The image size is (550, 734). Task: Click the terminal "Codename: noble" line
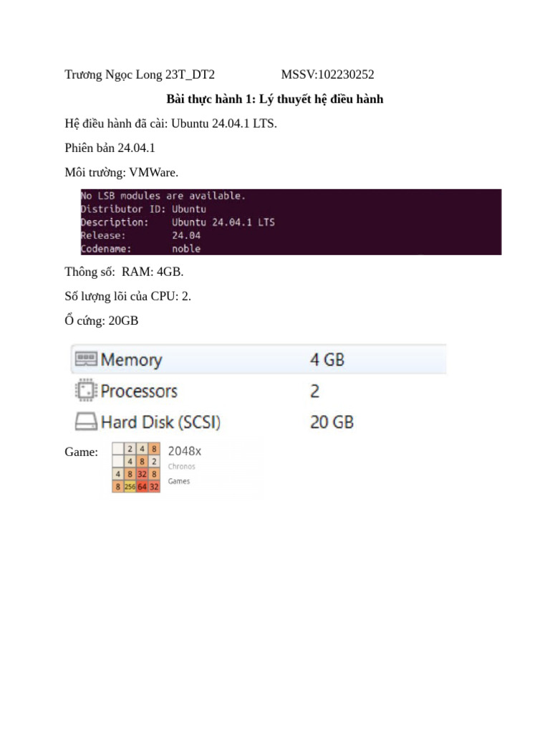140,249
